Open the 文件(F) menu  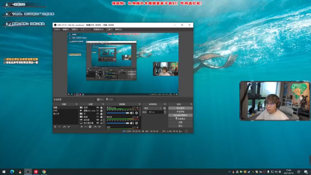(57, 30)
